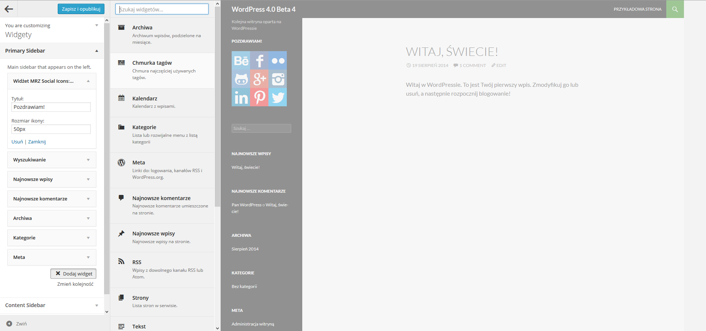Image resolution: width=706 pixels, height=331 pixels.
Task: Open the 1 Comment link
Action: [473, 65]
